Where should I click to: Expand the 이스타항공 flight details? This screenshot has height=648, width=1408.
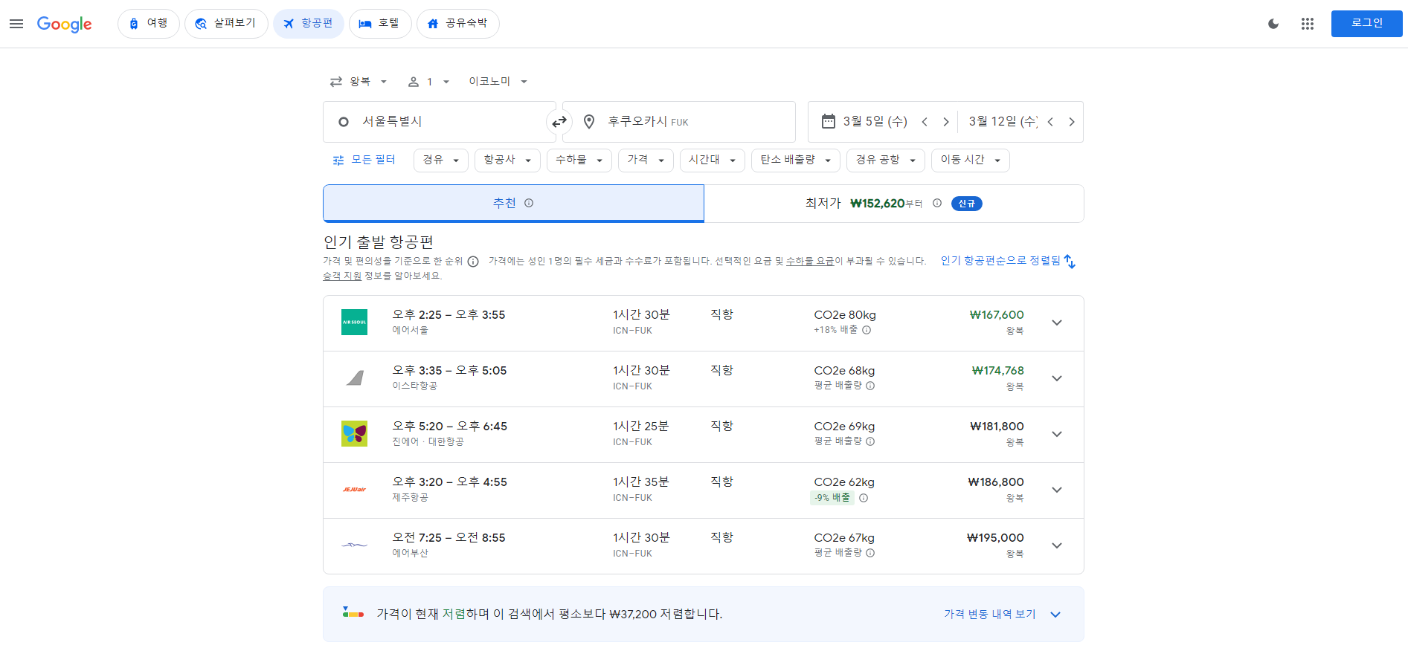(1057, 378)
